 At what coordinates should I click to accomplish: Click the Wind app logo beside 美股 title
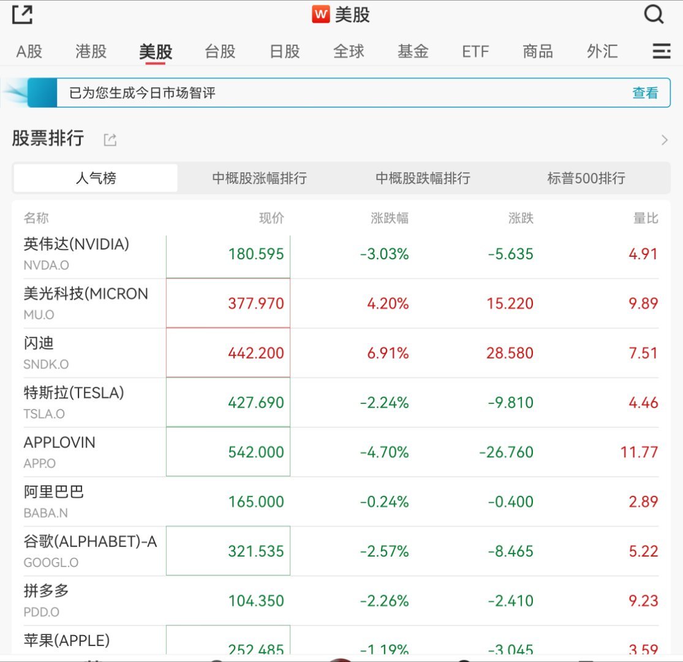point(321,13)
